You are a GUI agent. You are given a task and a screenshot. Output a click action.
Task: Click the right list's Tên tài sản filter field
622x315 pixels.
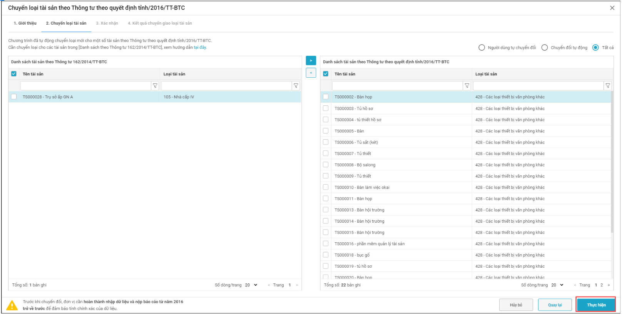(x=397, y=86)
